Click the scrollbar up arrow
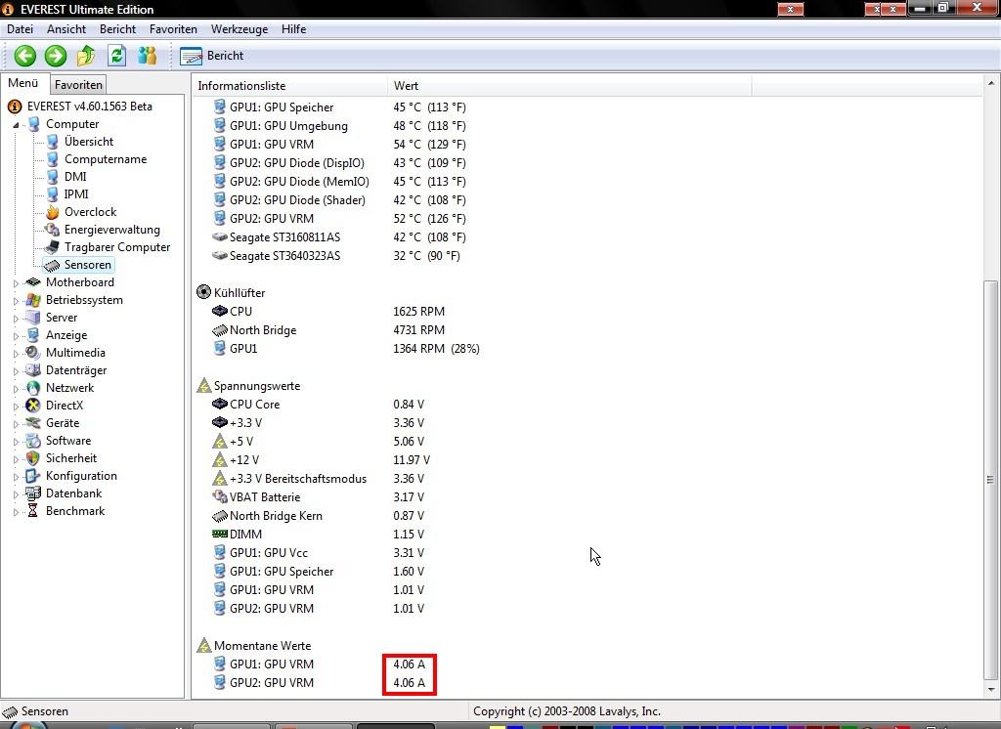This screenshot has width=1001, height=729. pyautogui.click(x=991, y=83)
